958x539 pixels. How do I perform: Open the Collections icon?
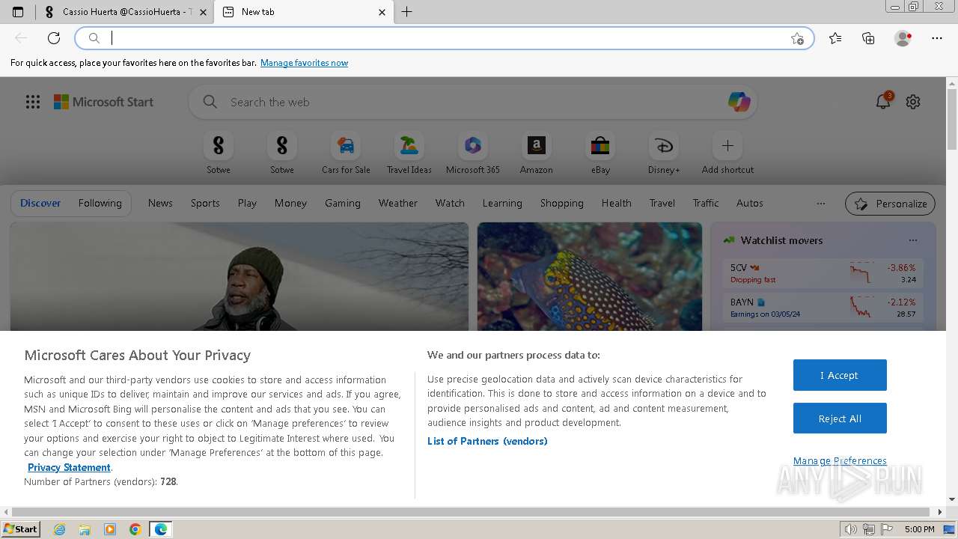click(x=868, y=38)
